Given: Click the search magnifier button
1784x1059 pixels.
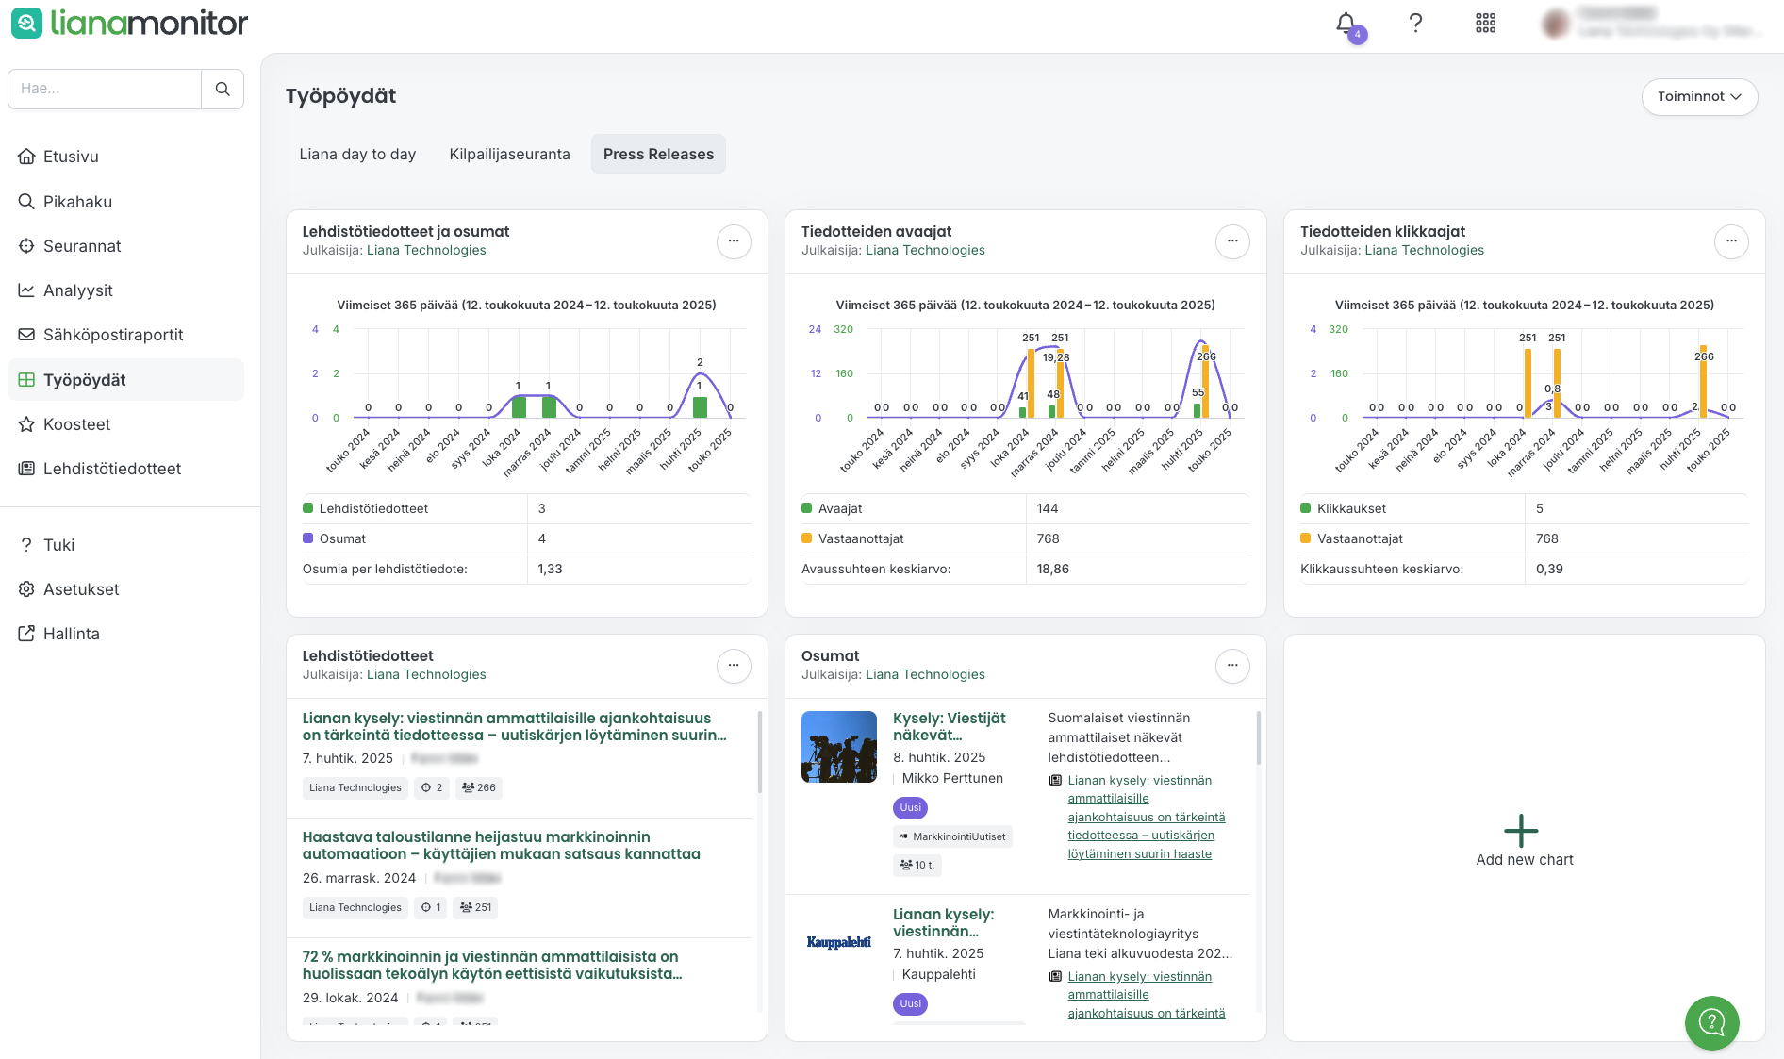Looking at the screenshot, I should coord(223,89).
